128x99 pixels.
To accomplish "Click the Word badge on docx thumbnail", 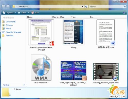I will coord(113,43).
